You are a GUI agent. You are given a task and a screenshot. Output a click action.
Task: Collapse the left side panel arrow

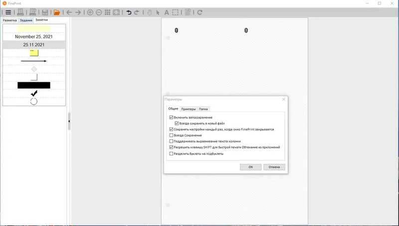(x=69, y=121)
